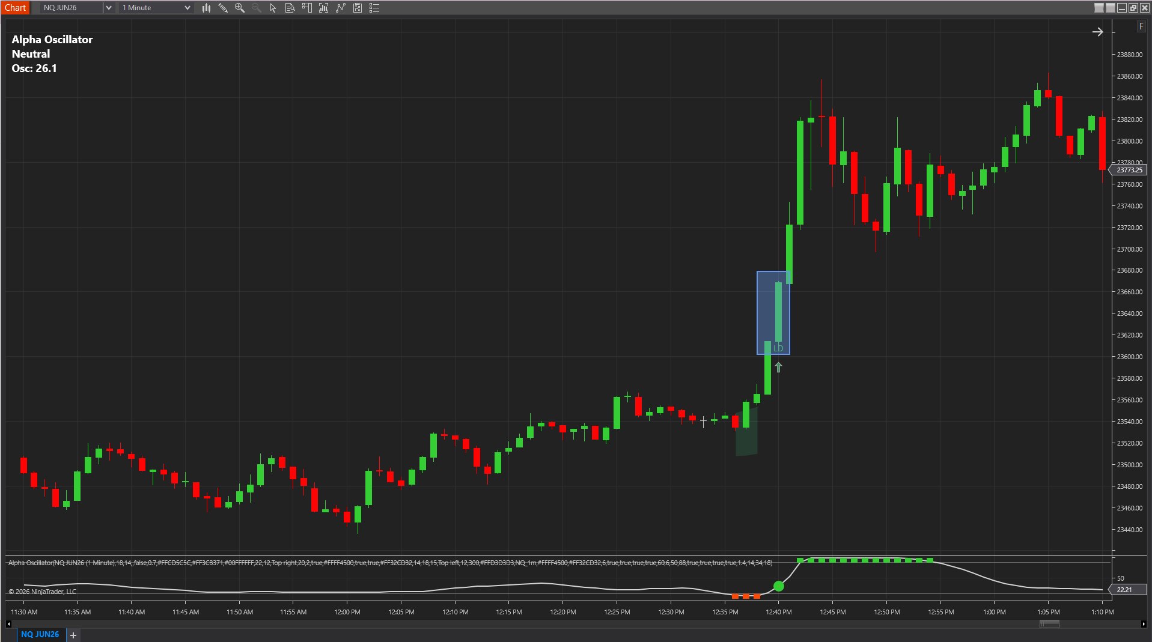
Task: Open the indicators line icon
Action: coord(341,8)
